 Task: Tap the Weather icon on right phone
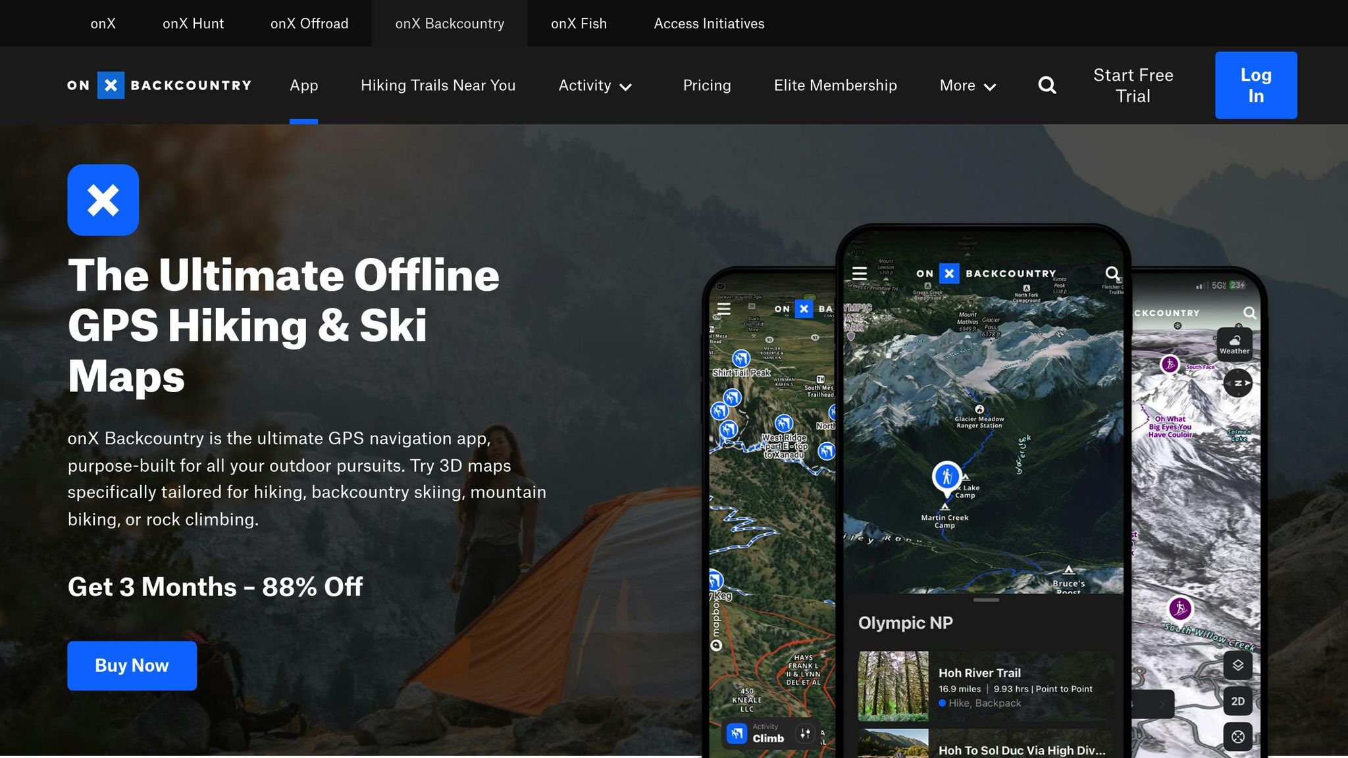(x=1234, y=343)
